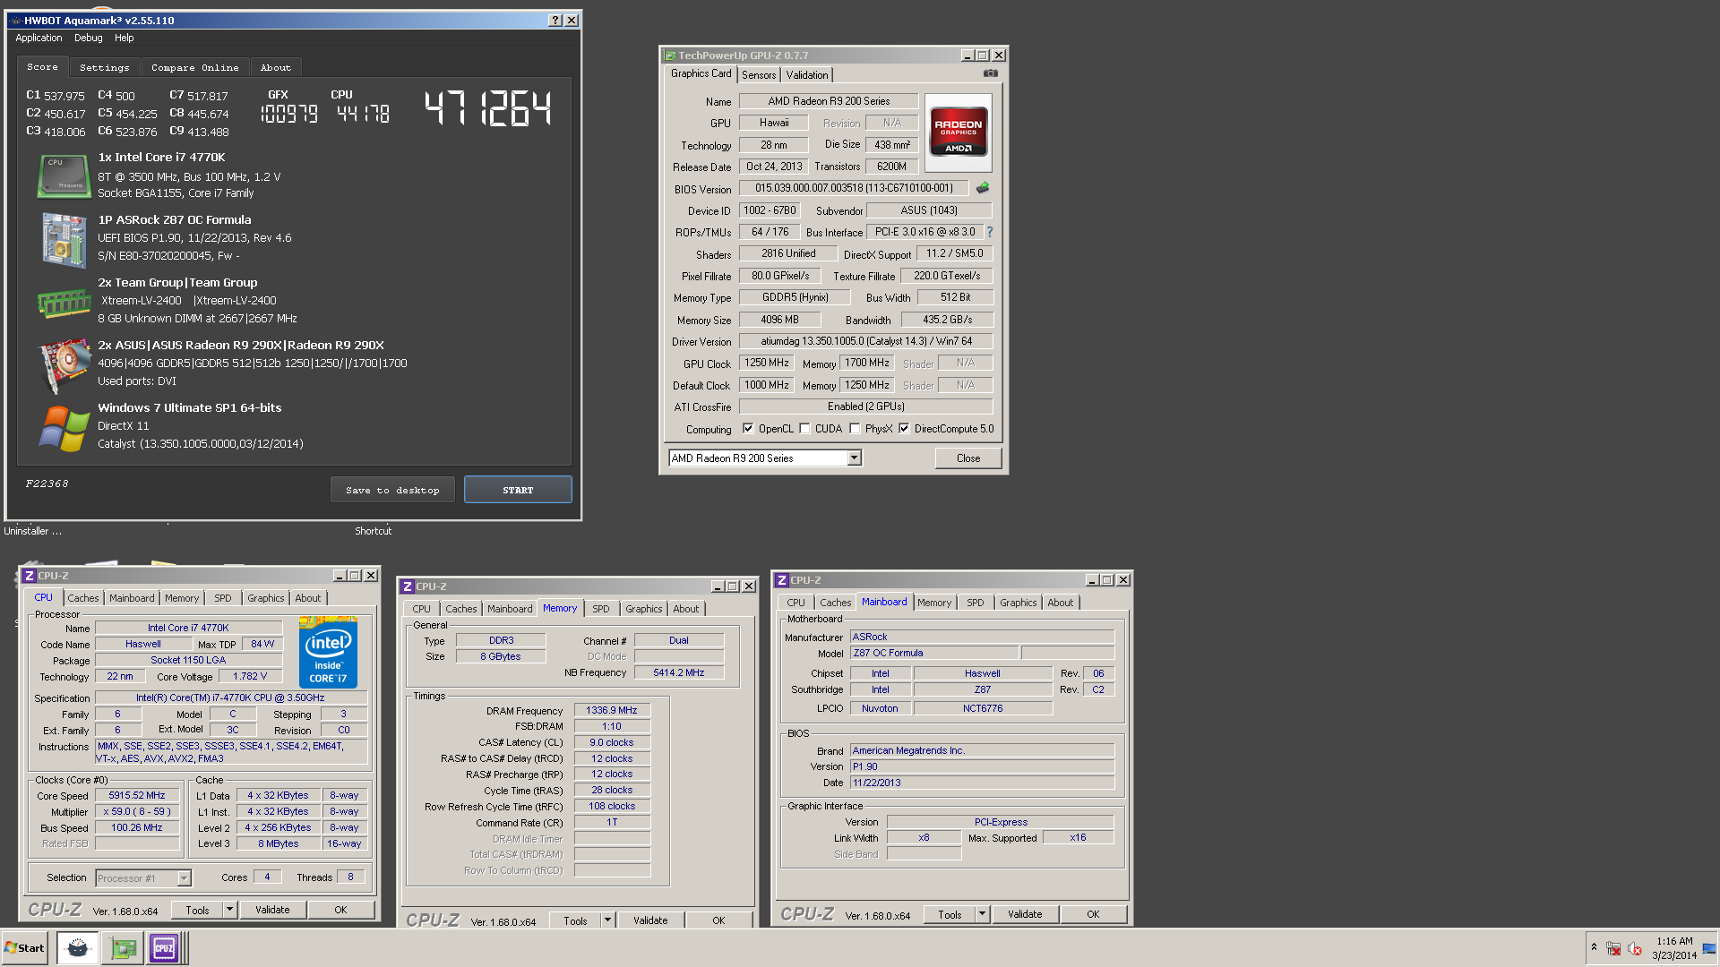Click the volume tray icon
Viewport: 1720px width, 967px height.
1635,948
